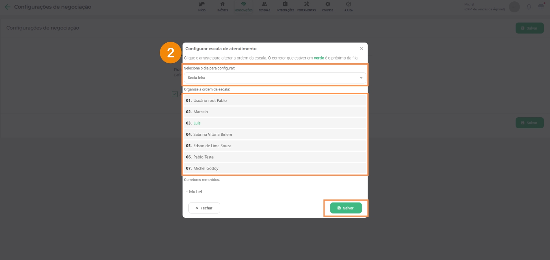Click the gift icon in the header

click(x=541, y=7)
